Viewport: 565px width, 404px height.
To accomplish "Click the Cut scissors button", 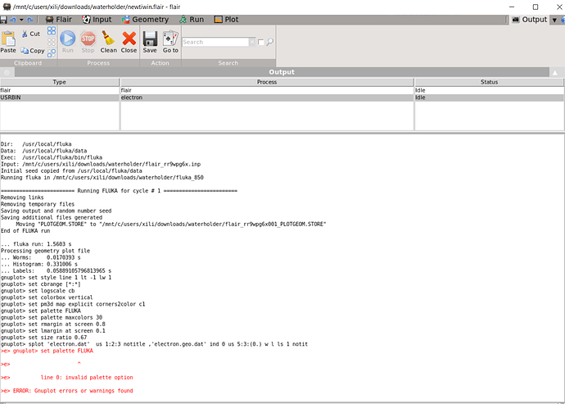I will click(30, 34).
